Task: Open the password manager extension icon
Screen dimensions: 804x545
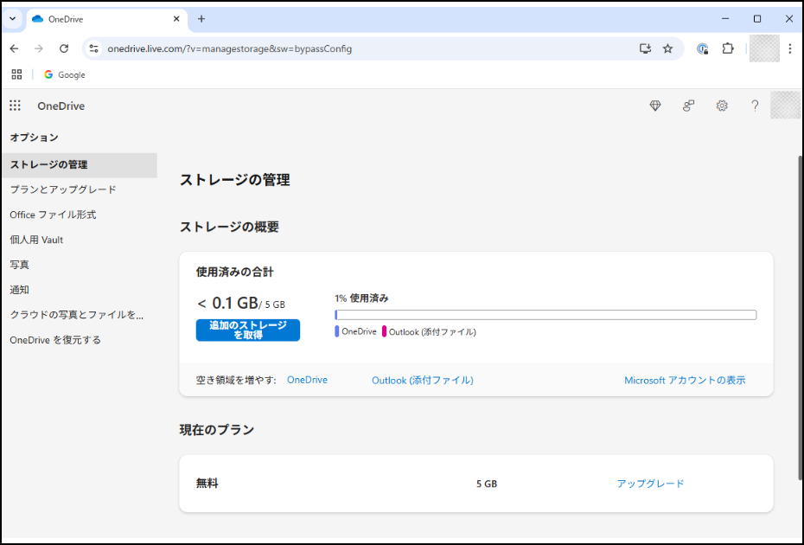Action: (703, 48)
